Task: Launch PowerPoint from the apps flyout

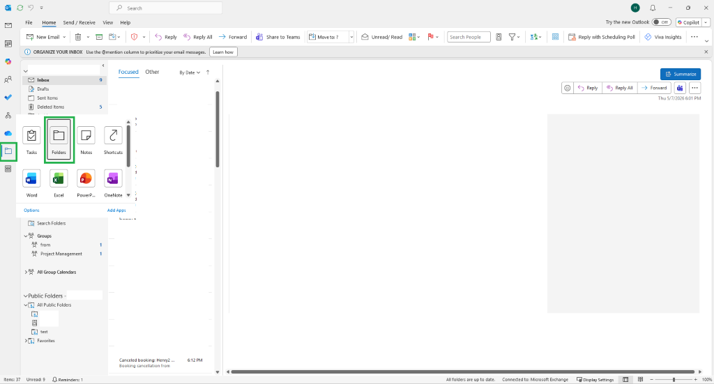Action: coord(86,183)
